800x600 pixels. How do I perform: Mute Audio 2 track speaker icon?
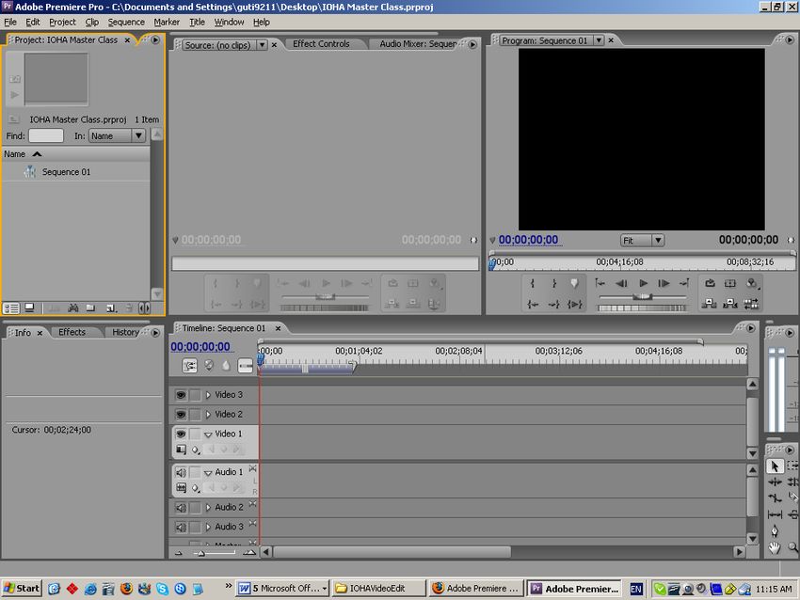[181, 507]
